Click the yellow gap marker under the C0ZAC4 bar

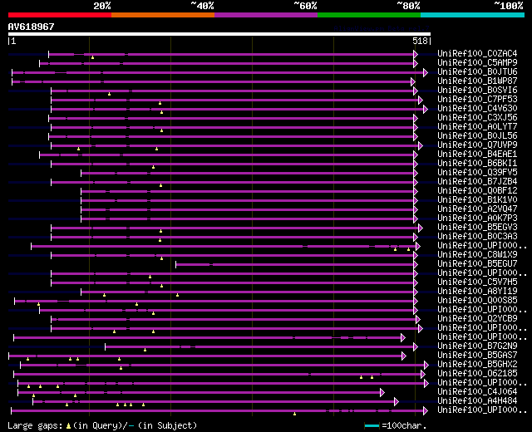click(92, 57)
